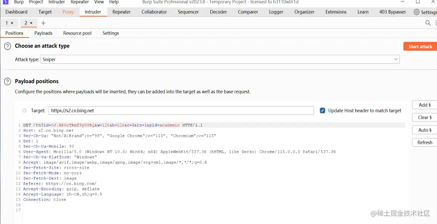Click the User-Agent header line
The width and height of the screenshot is (437, 224).
[x=179, y=152]
